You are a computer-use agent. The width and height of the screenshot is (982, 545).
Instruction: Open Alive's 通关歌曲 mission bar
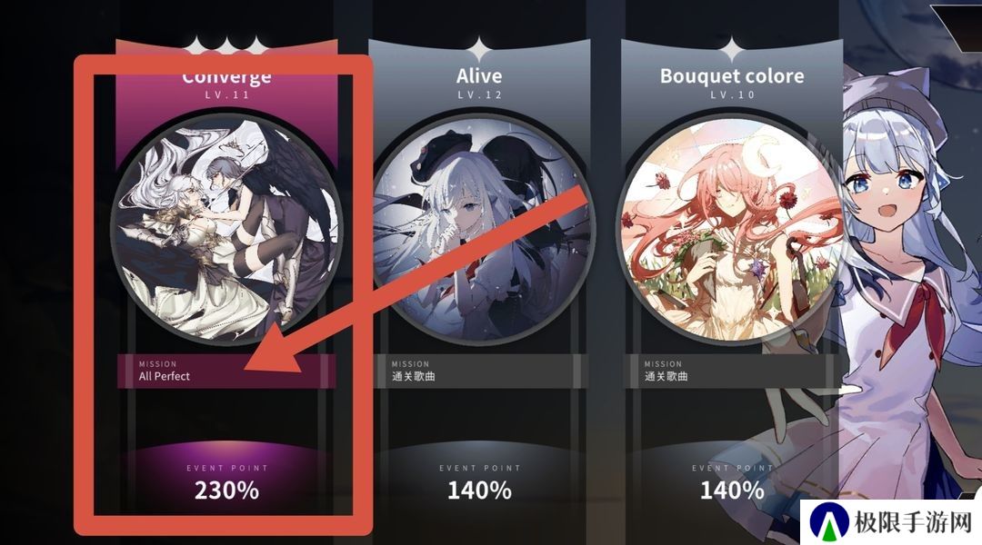coord(480,371)
